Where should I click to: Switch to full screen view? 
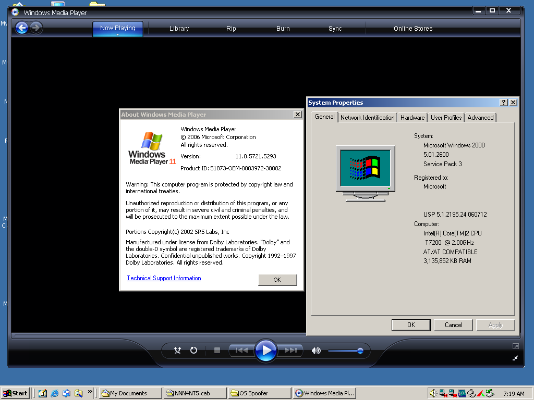pos(515,346)
